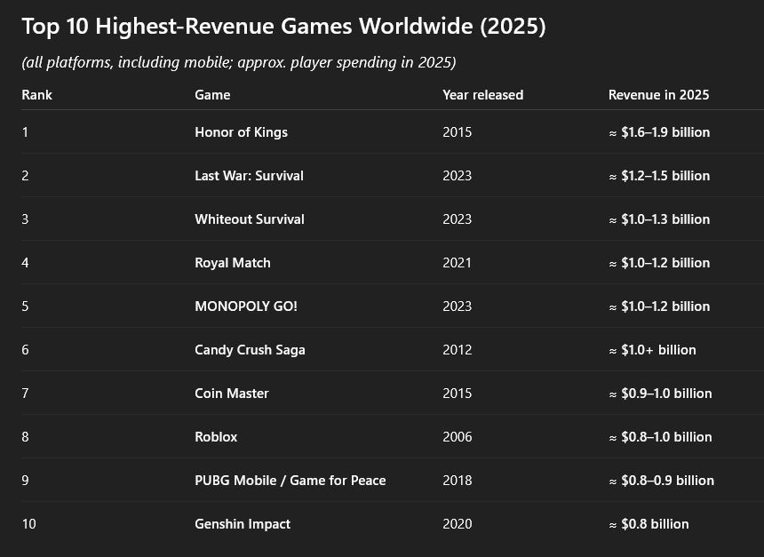The width and height of the screenshot is (764, 557).
Task: Click rank number 8 in Roblox row
Action: (26, 437)
